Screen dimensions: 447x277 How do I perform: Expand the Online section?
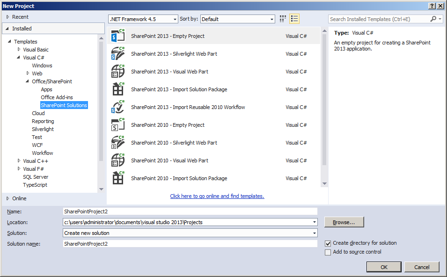point(7,198)
